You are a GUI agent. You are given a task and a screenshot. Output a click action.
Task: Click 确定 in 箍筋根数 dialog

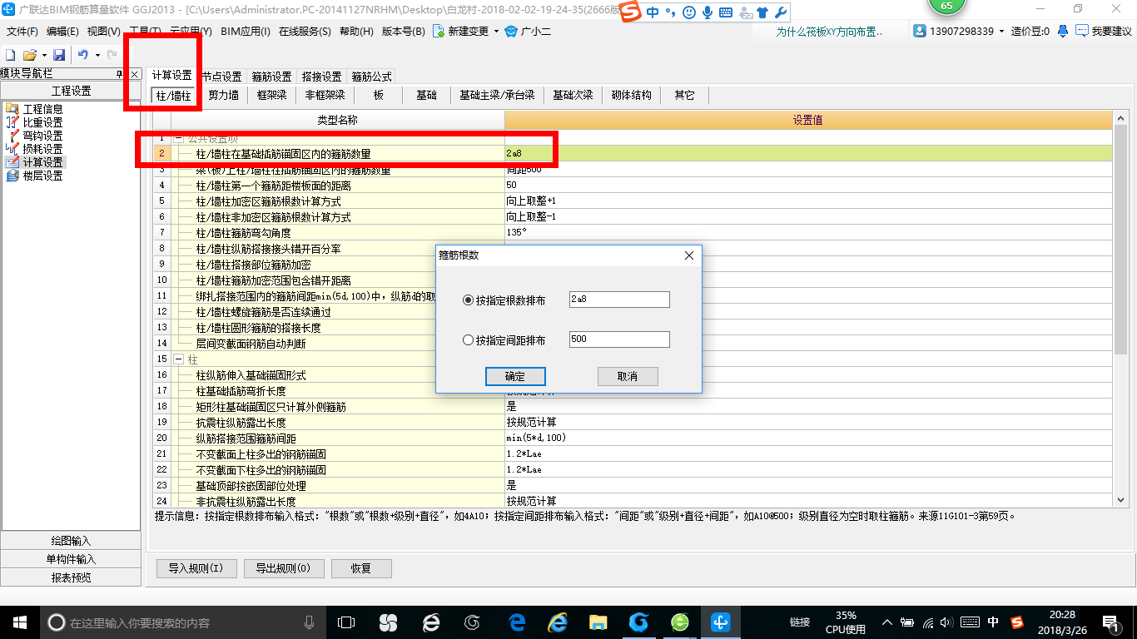[515, 377]
